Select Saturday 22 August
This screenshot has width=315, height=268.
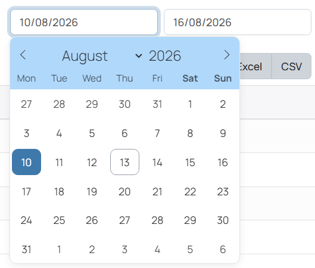click(x=190, y=191)
